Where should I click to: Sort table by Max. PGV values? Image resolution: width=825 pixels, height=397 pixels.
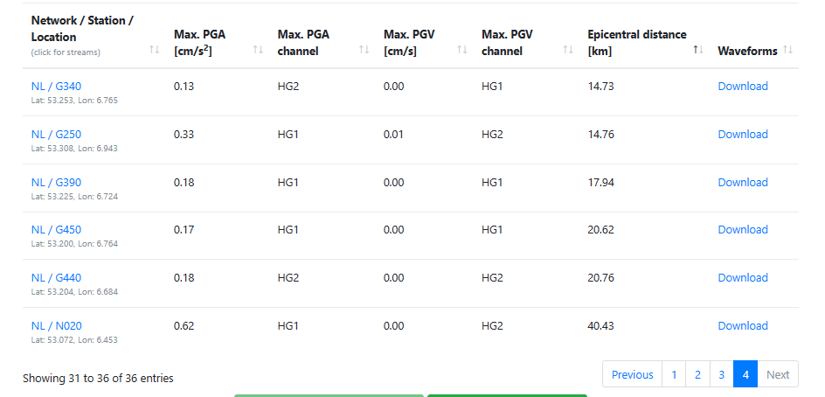pyautogui.click(x=409, y=43)
